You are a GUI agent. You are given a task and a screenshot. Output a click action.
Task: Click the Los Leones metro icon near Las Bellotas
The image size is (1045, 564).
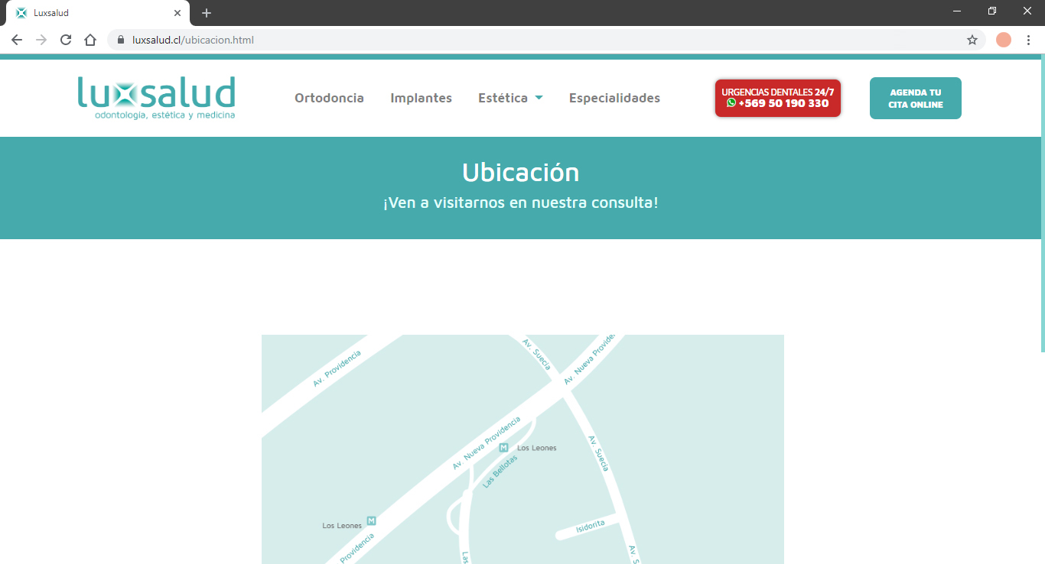click(x=503, y=448)
